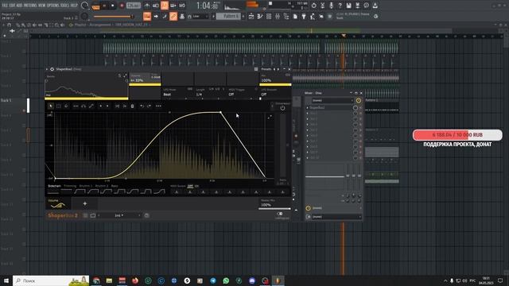Toggle pattern/song mode switch
This screenshot has width=509, height=286.
(95, 6)
